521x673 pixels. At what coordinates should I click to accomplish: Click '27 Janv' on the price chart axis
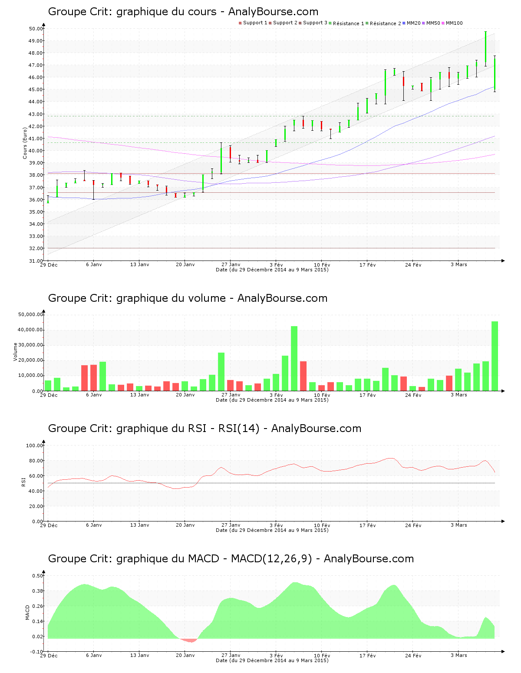coord(231,264)
